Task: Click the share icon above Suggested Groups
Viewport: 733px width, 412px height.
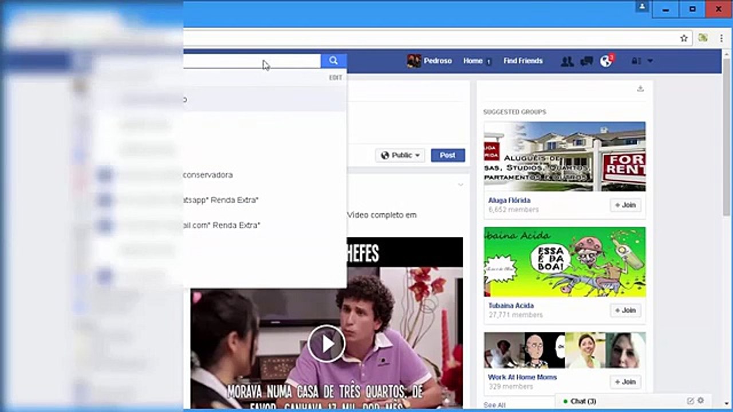Action: 640,89
